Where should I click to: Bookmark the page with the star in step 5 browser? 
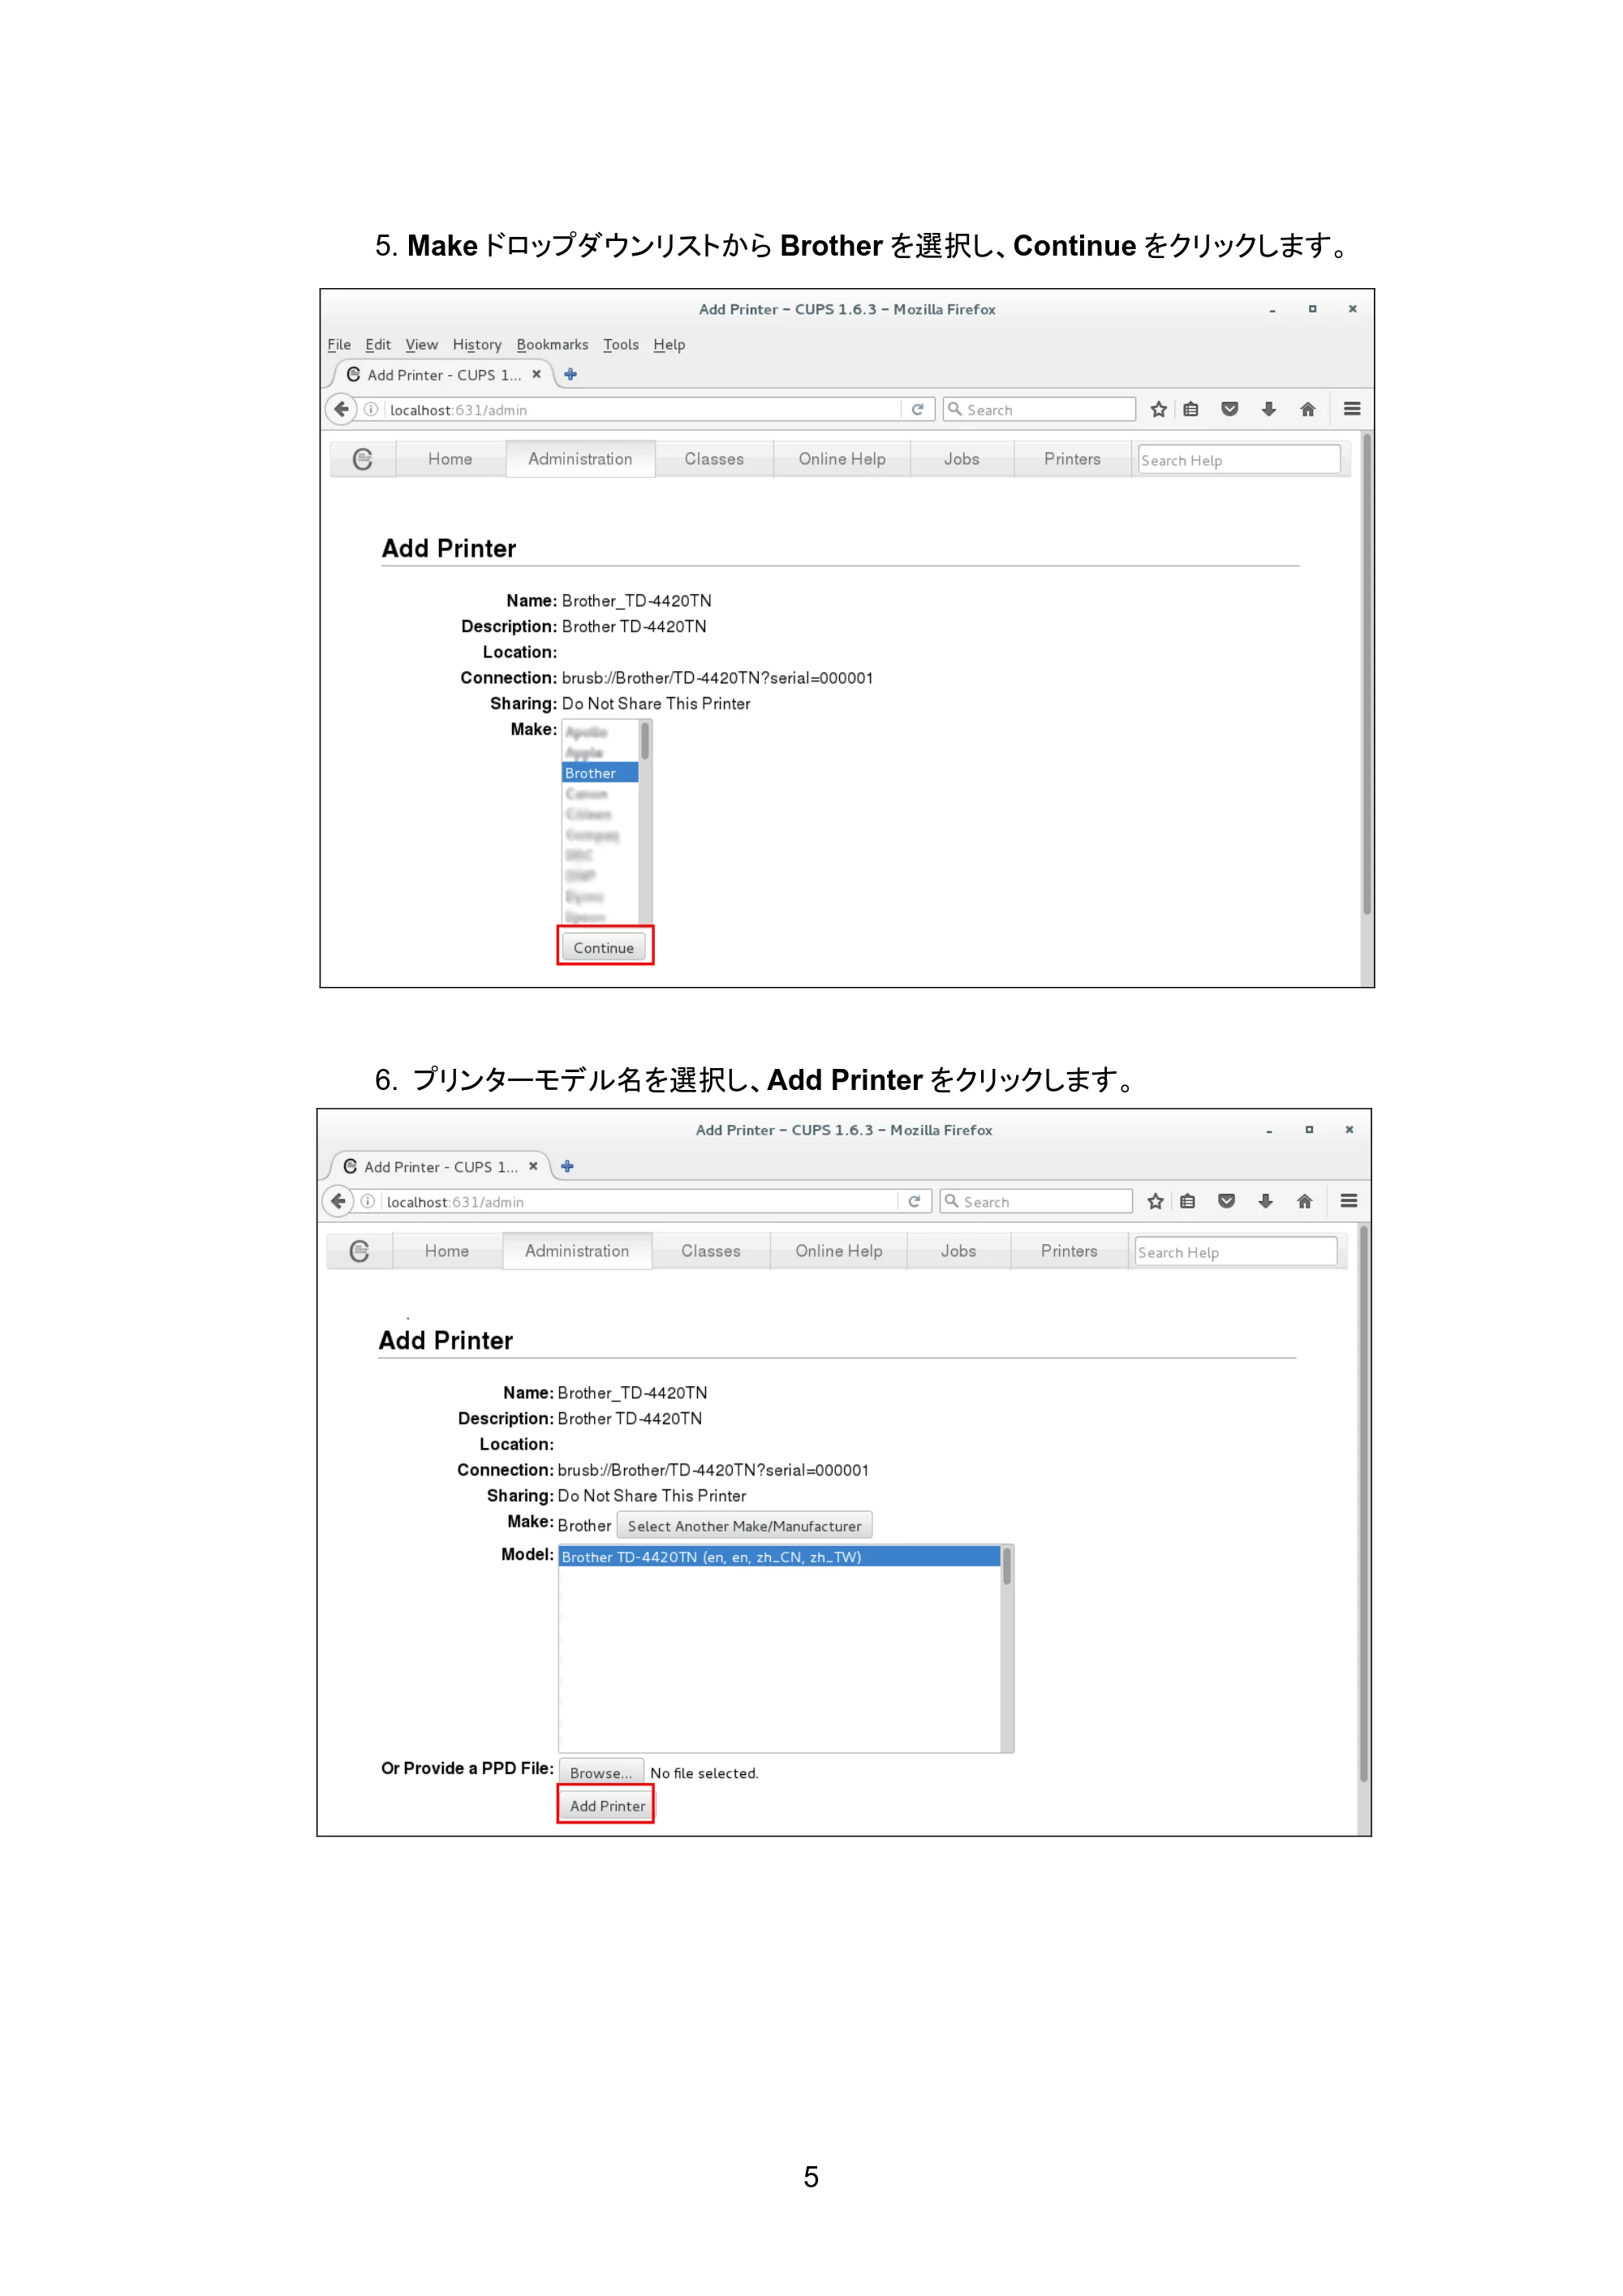tap(1158, 409)
